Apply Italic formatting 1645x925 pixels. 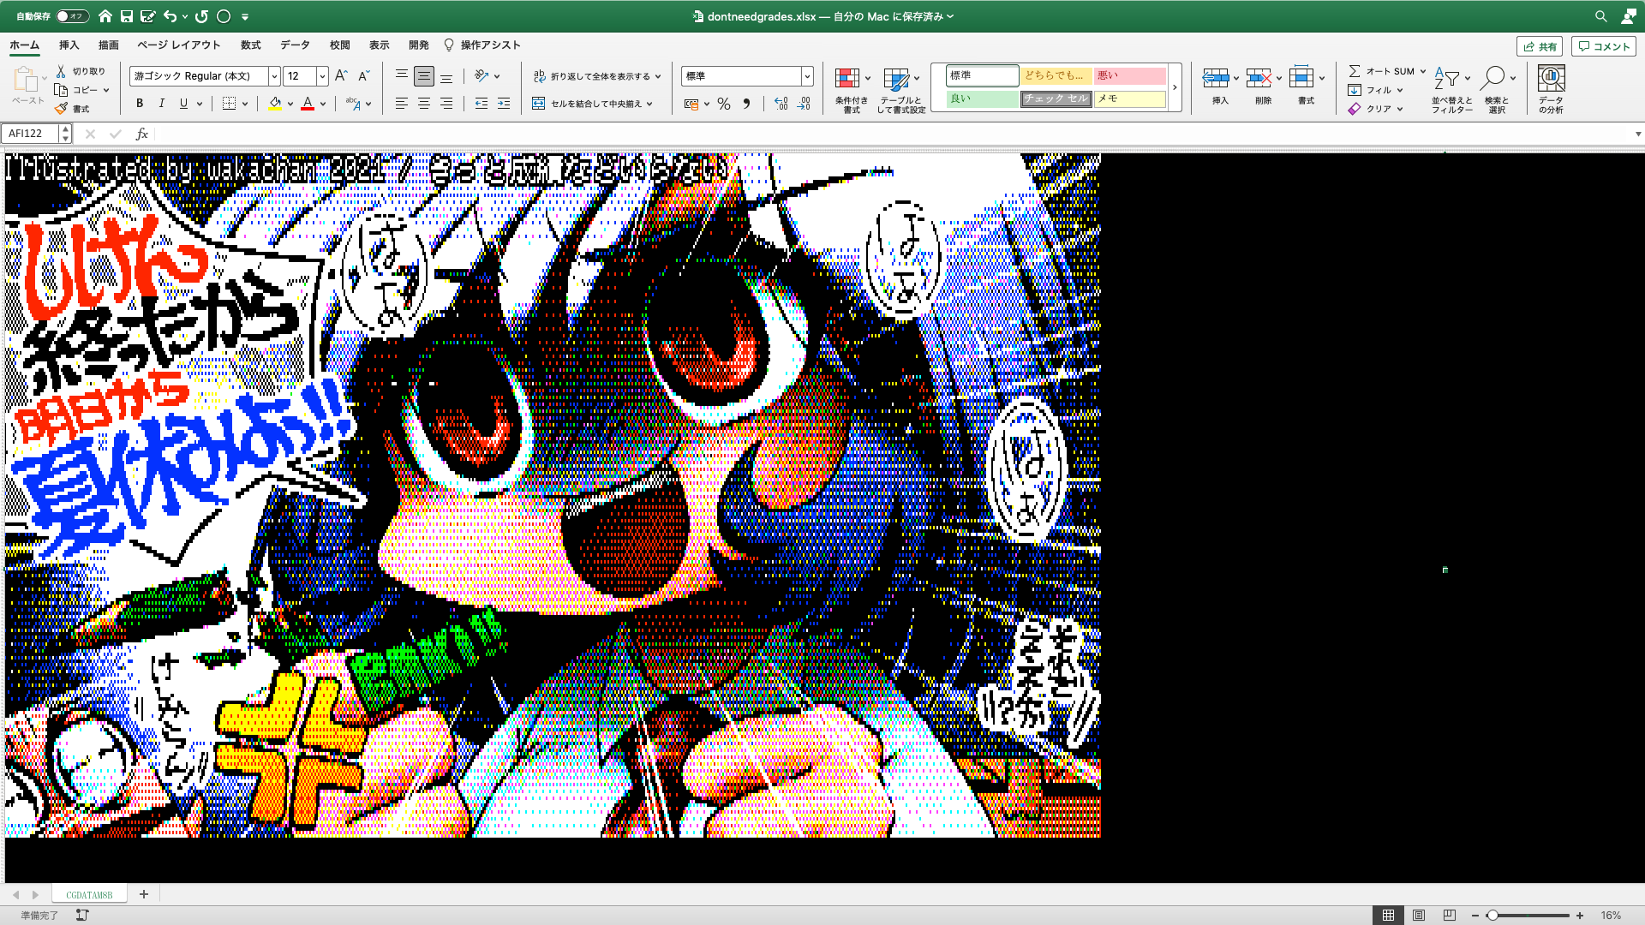click(x=162, y=104)
